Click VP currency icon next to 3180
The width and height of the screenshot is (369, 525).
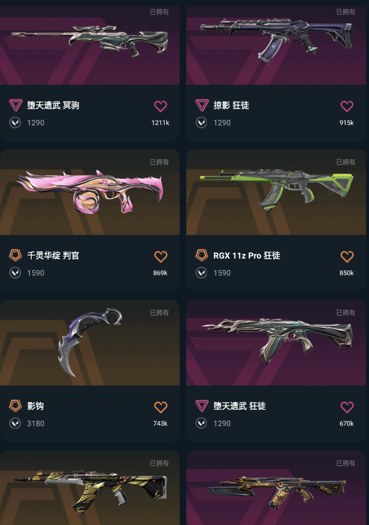(x=15, y=424)
